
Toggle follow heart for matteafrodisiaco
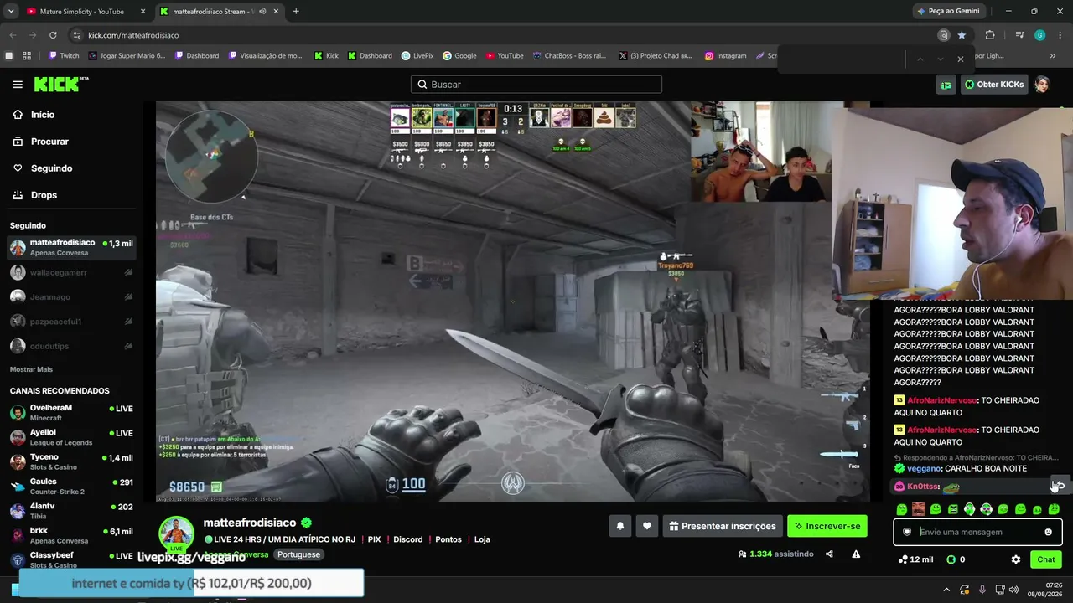(647, 526)
